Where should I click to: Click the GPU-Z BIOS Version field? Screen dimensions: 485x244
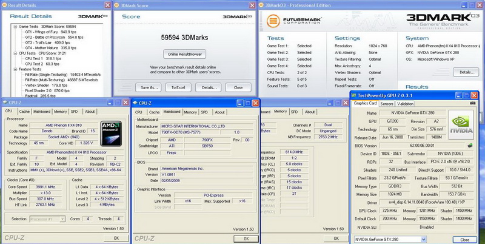pyautogui.click(x=422, y=146)
